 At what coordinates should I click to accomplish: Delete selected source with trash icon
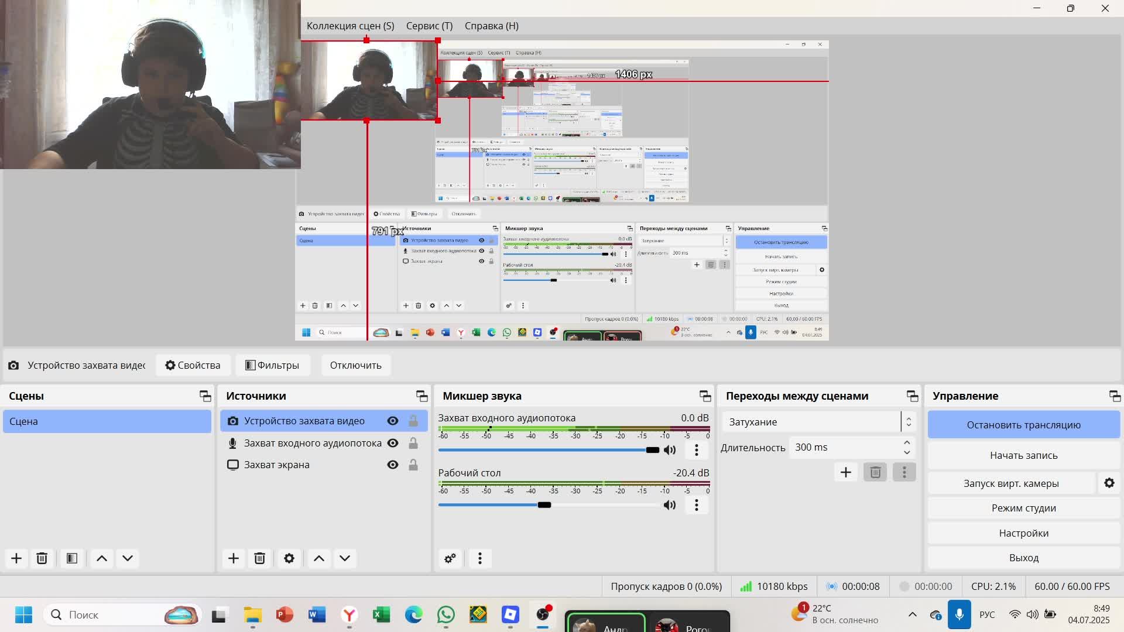[260, 558]
